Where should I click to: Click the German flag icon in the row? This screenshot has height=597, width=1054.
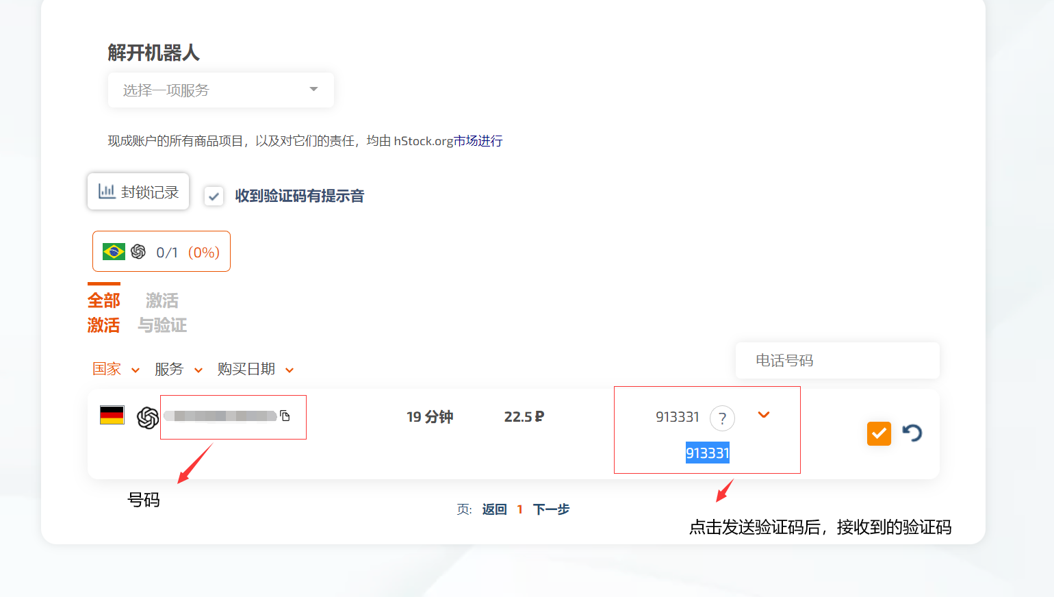(112, 416)
